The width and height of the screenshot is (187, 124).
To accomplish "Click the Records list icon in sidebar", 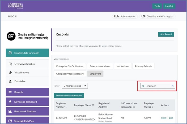I will [x=10, y=92].
